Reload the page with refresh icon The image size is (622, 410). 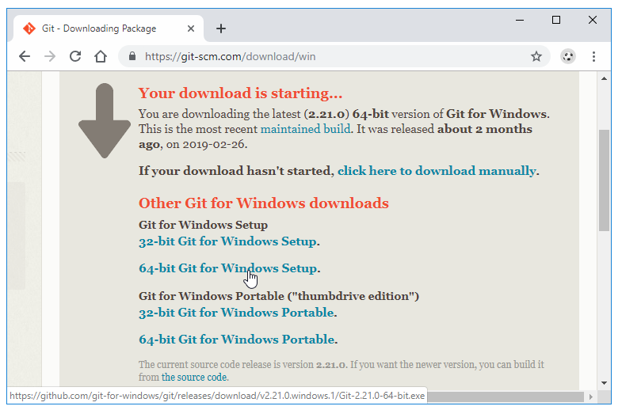[75, 56]
